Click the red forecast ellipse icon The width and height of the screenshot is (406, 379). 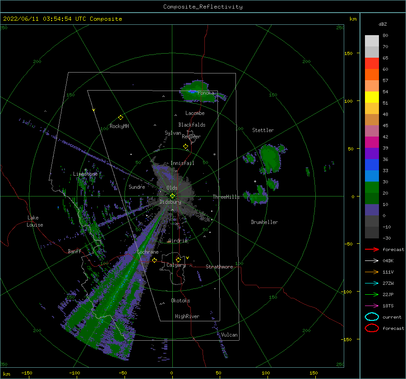pyautogui.click(x=372, y=328)
